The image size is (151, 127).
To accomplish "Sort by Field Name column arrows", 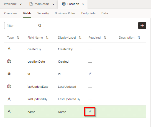I will 47,38.
